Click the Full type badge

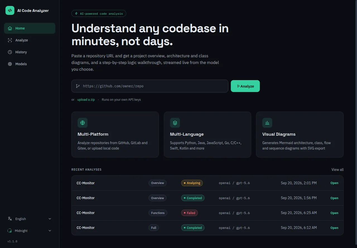[x=154, y=228]
